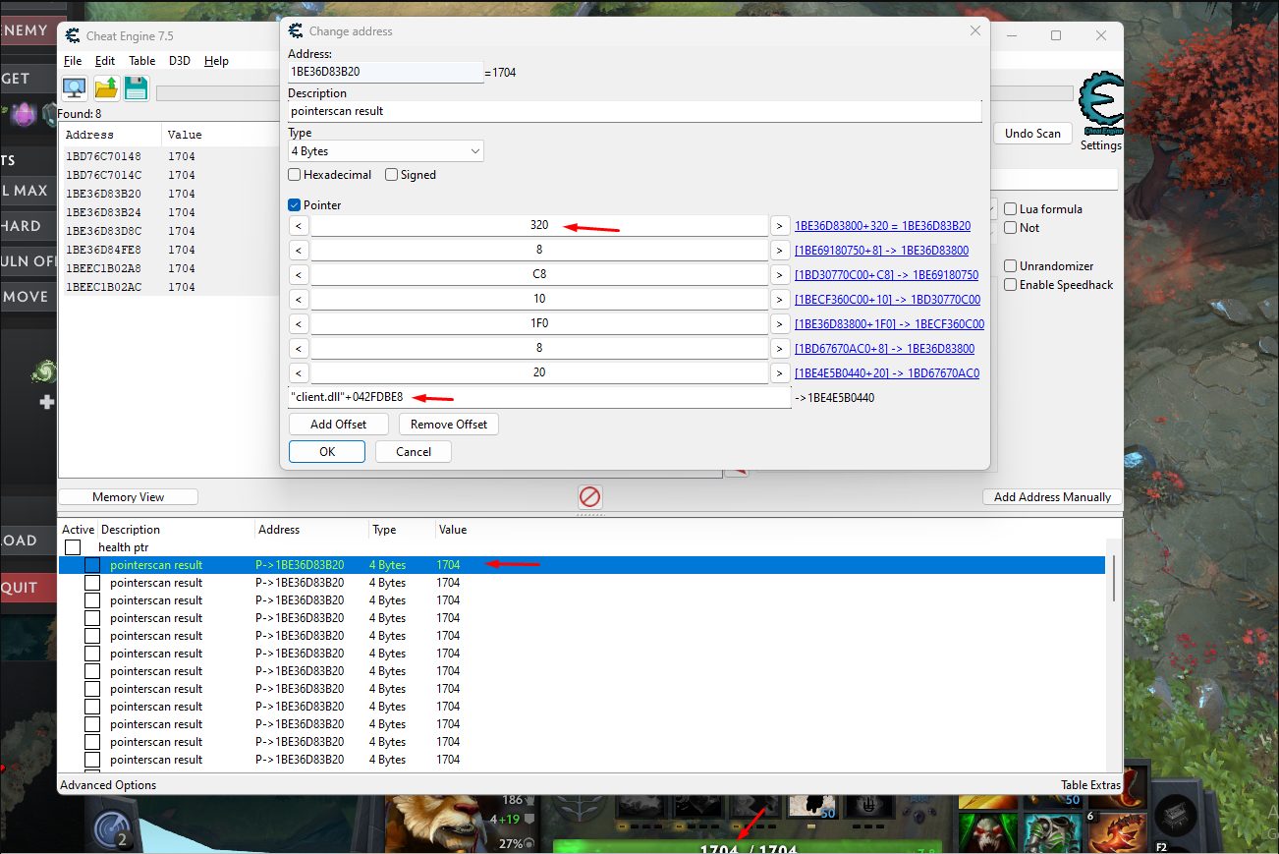Click the Address column header in results
Viewport: 1279px width, 854px height.
coord(89,135)
